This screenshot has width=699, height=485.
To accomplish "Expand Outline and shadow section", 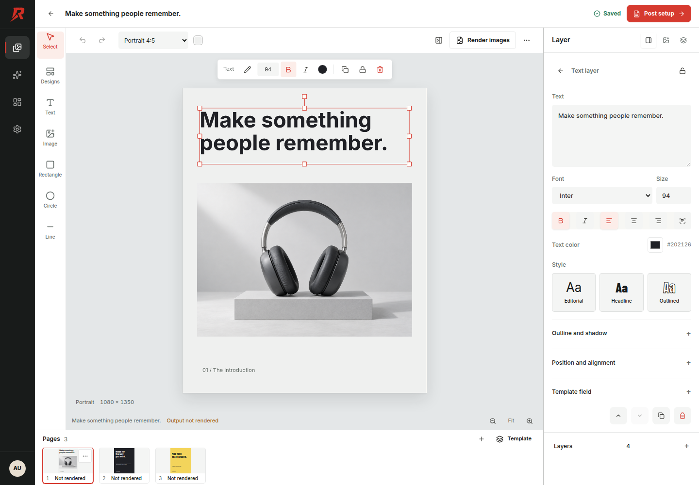I will 621,334.
